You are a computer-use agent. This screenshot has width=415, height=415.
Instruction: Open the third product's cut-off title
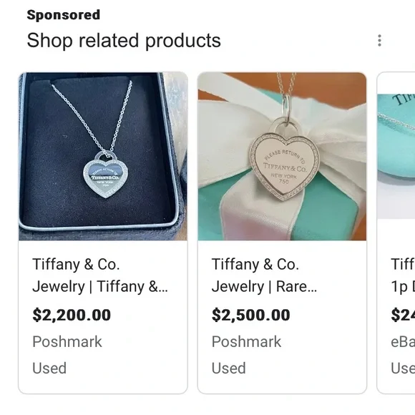(403, 275)
